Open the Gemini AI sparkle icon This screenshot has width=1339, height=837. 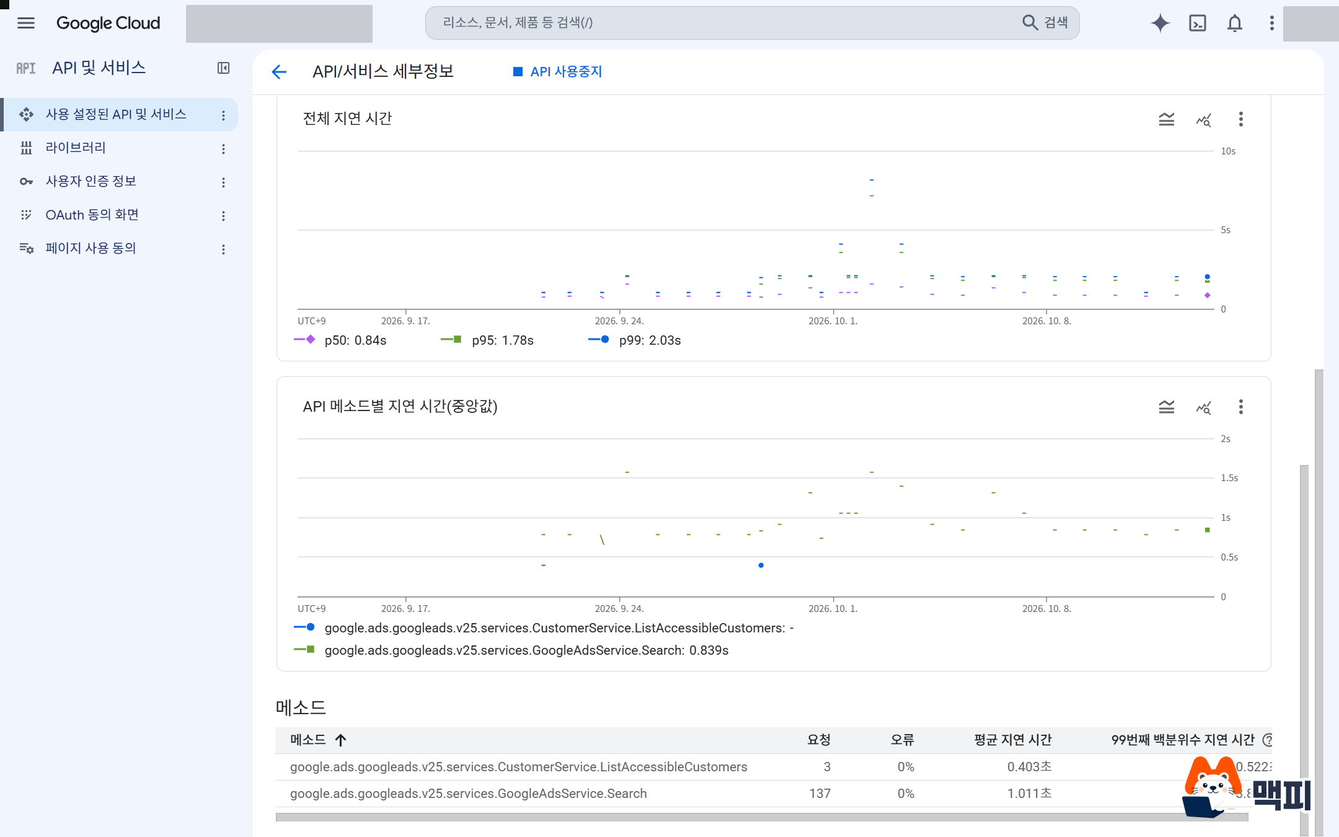(1160, 23)
